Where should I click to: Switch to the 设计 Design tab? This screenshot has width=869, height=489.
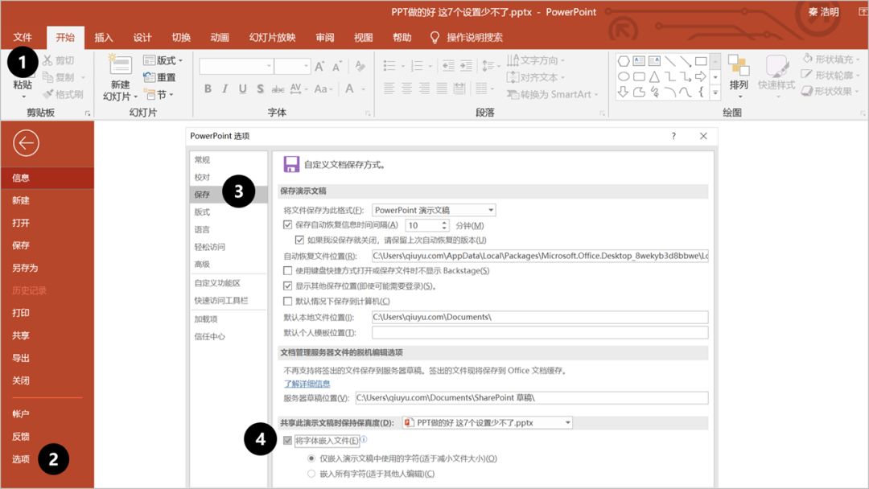click(142, 37)
